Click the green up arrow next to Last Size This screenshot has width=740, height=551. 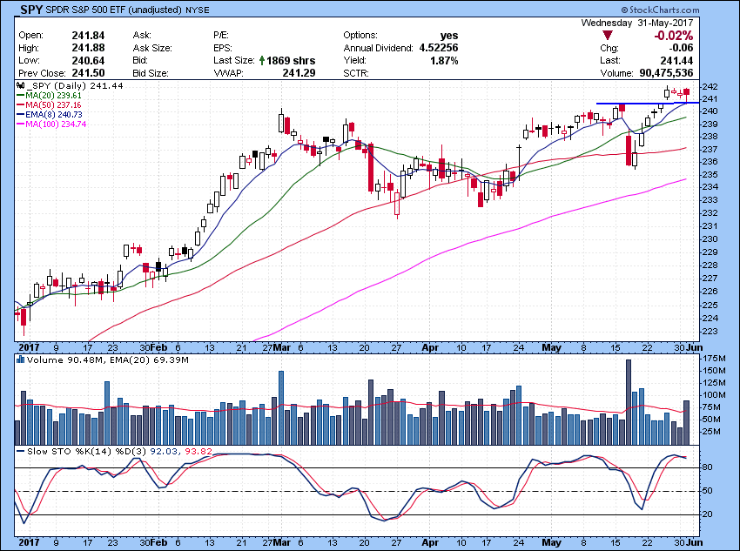point(262,60)
